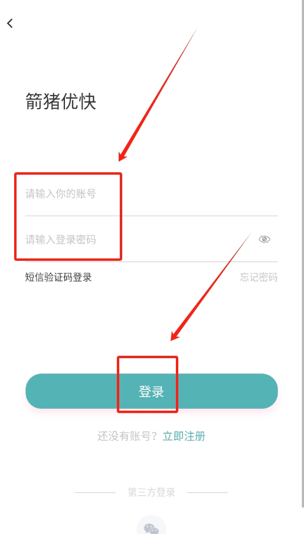304x534 pixels.
Task: Go back using the top-left arrow
Action: [10, 24]
